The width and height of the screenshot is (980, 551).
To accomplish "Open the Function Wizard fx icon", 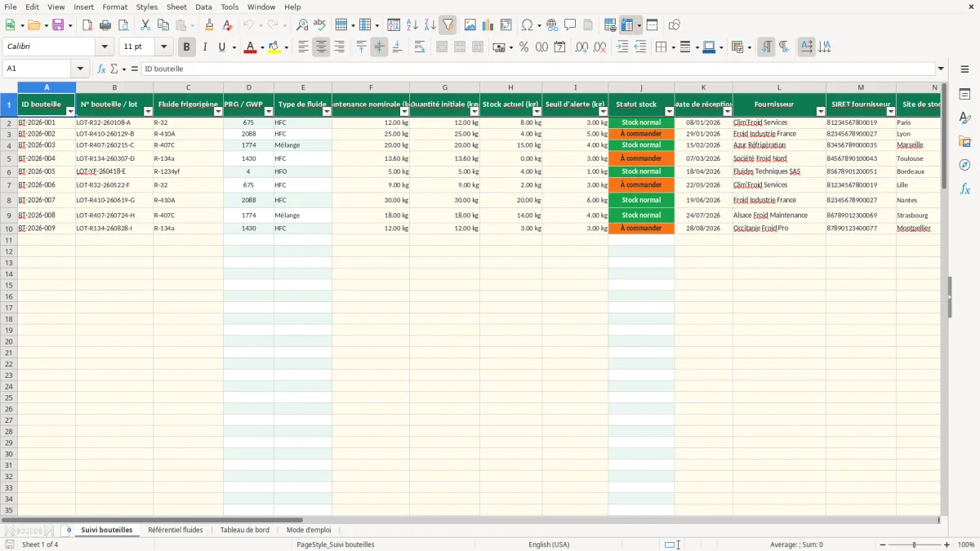I will pyautogui.click(x=102, y=69).
